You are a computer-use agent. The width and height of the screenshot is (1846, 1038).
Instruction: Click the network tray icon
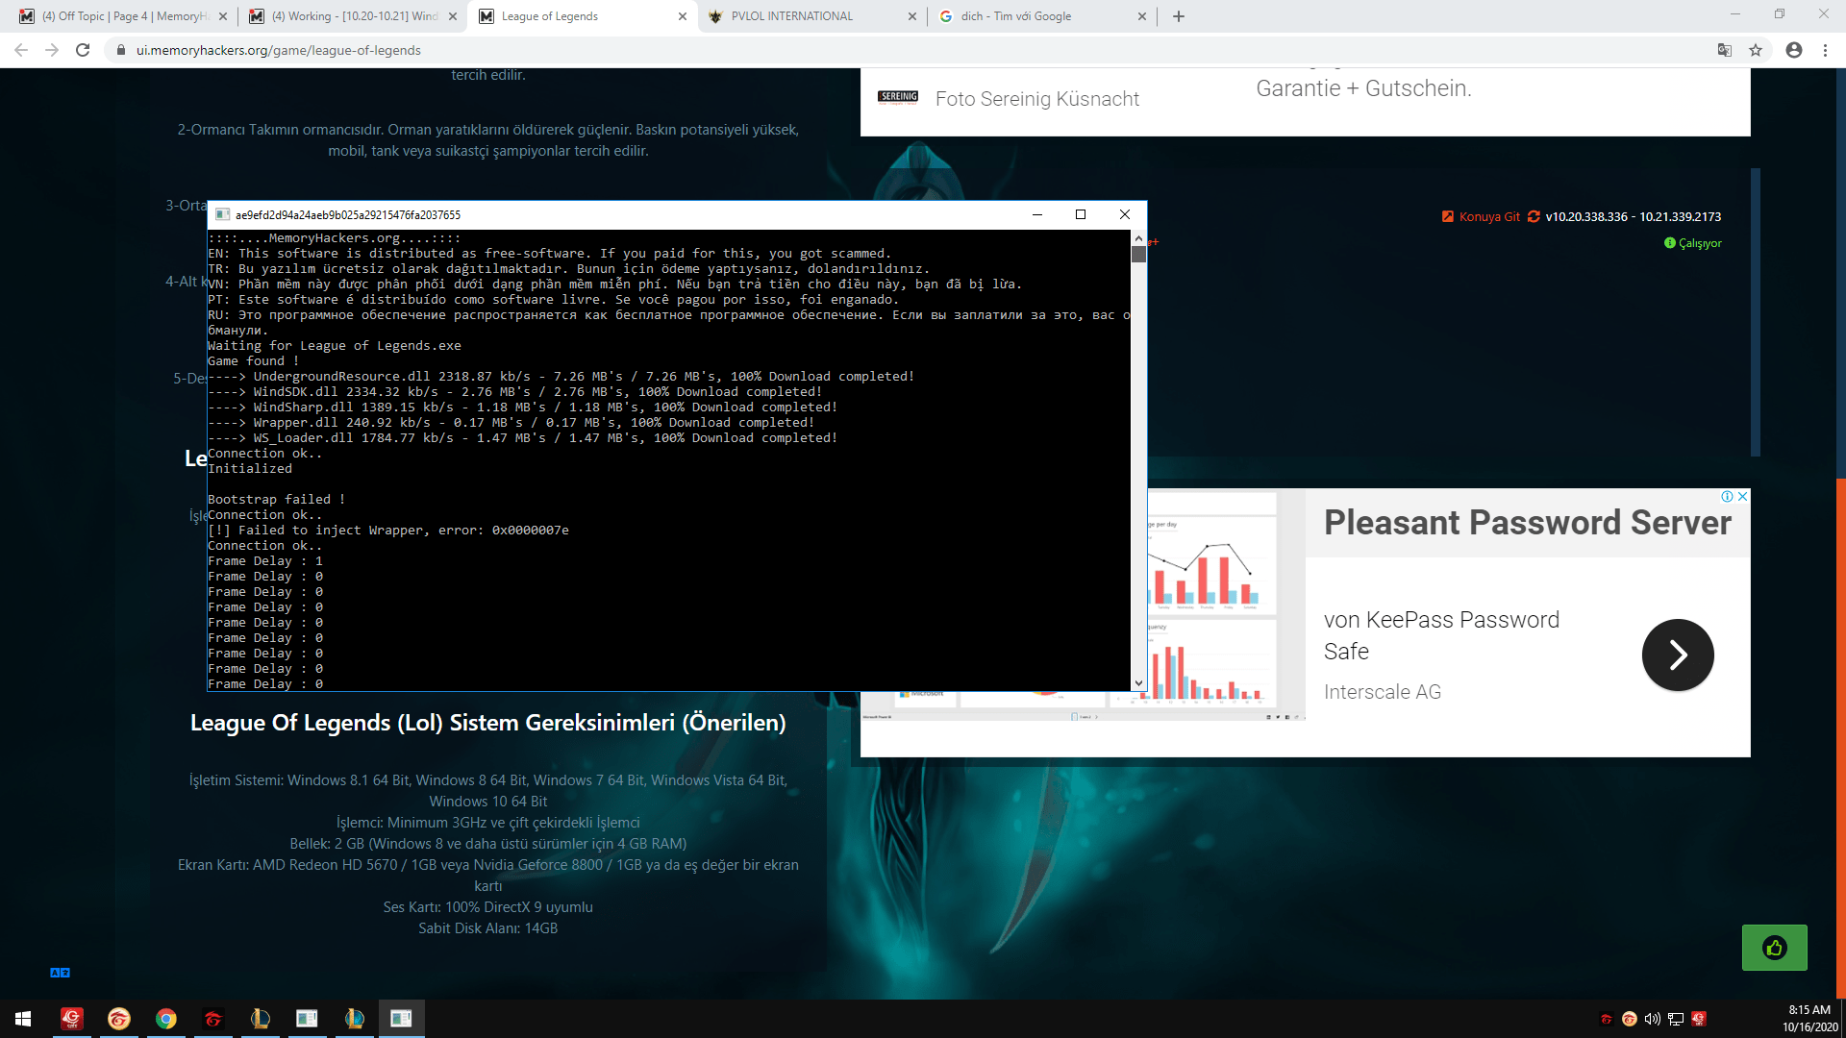1676,1019
